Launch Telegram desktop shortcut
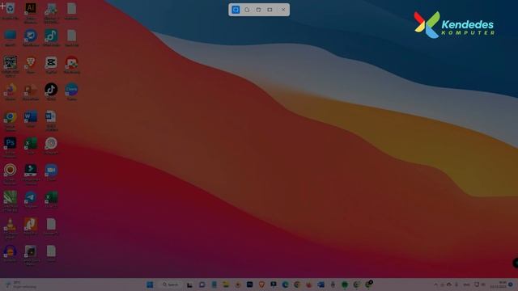Image resolution: width=518 pixels, height=291 pixels. point(31,200)
